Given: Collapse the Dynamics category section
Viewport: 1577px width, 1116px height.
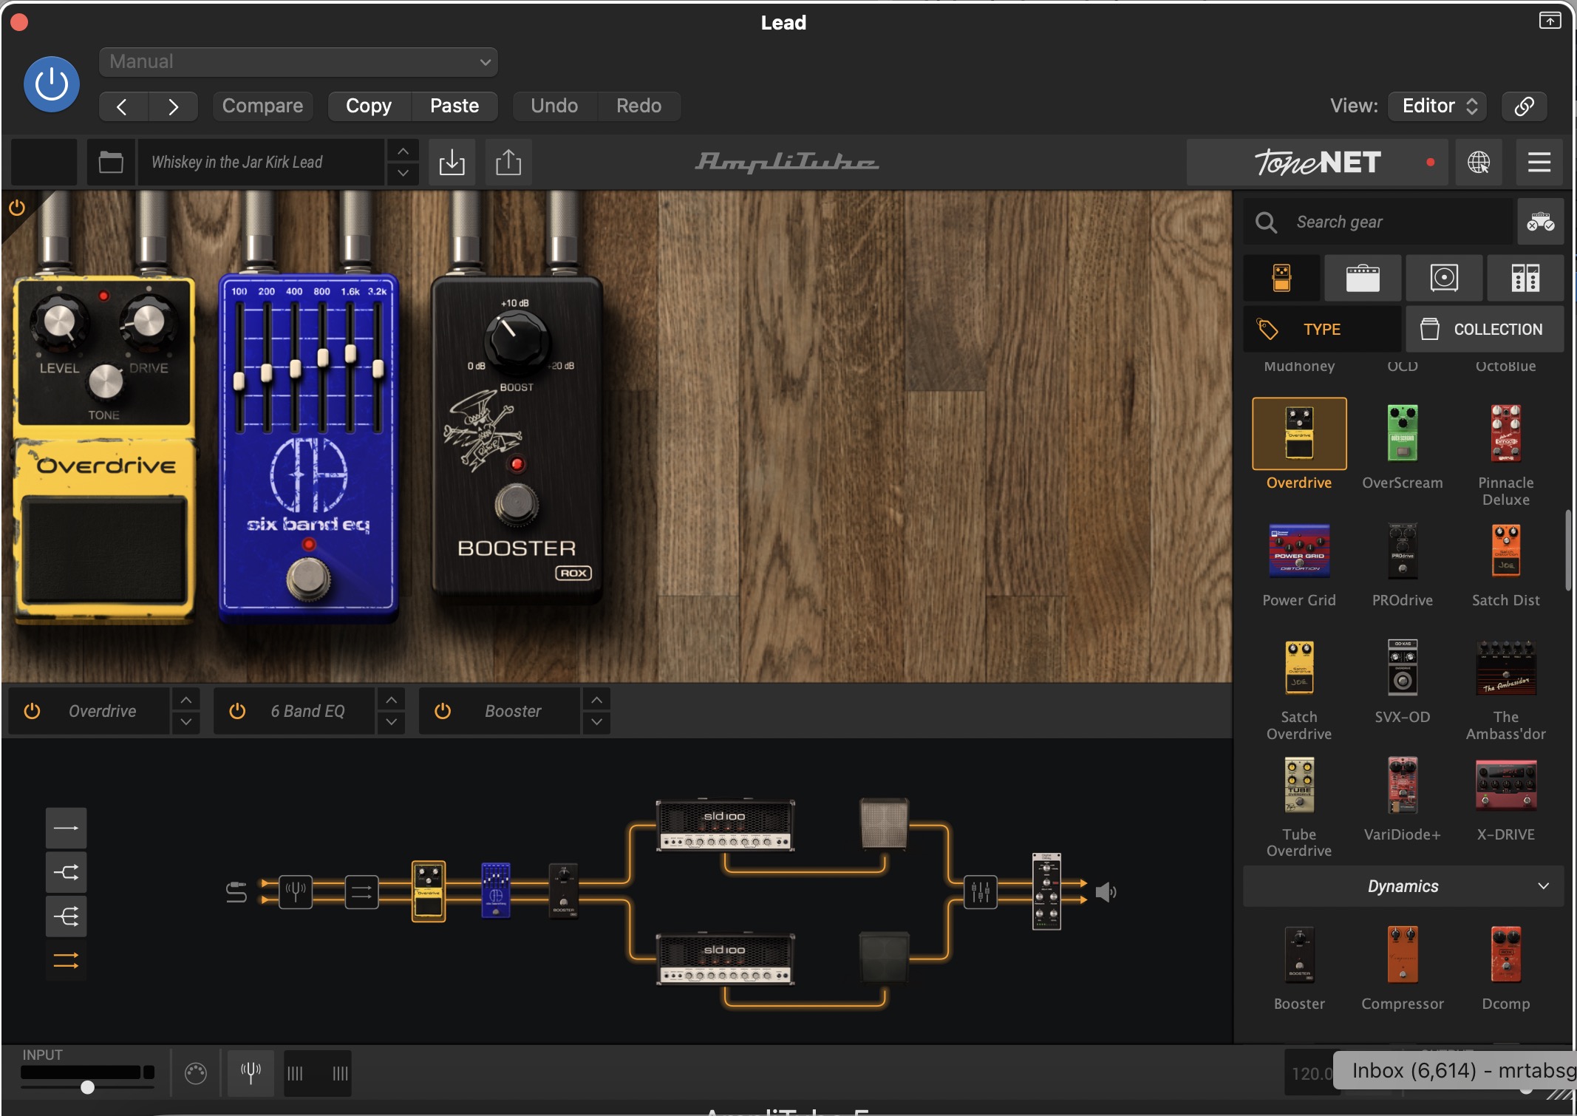Looking at the screenshot, I should pyautogui.click(x=1403, y=886).
